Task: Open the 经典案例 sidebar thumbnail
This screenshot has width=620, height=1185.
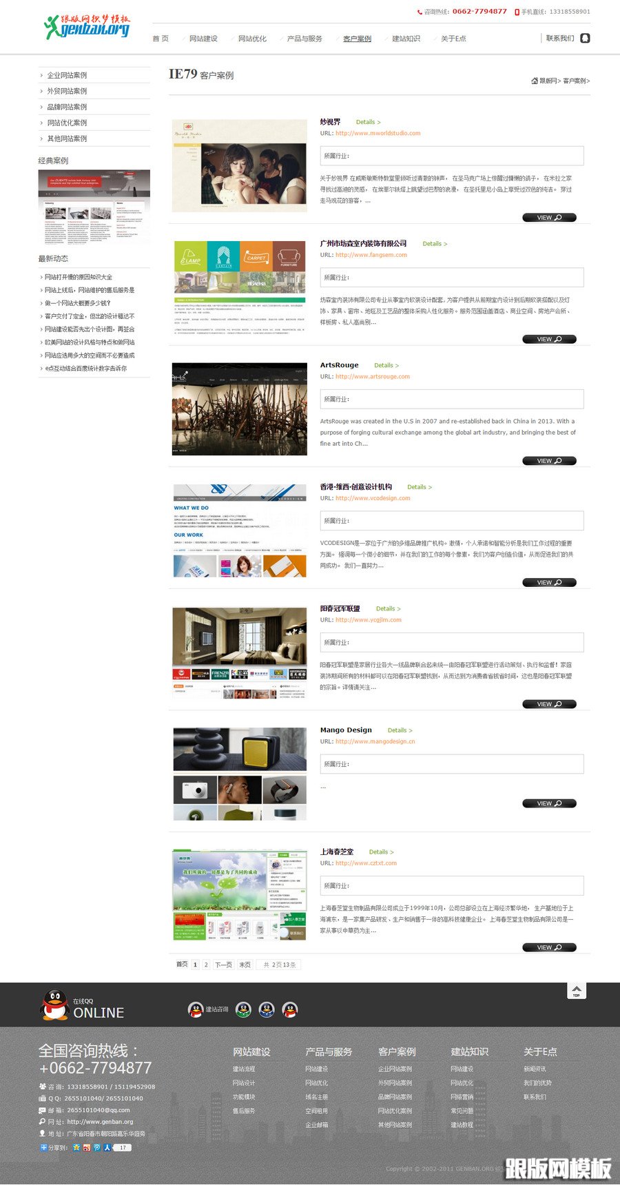Action: coord(94,207)
